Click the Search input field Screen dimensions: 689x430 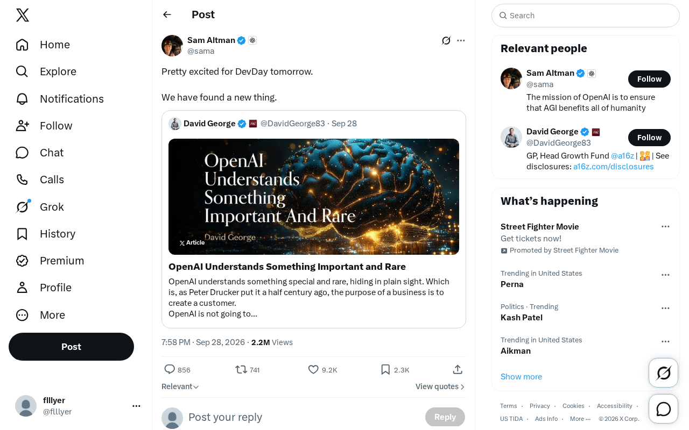[586, 16]
